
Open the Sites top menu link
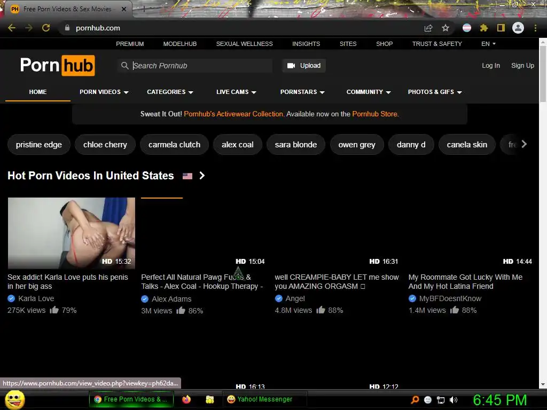(x=348, y=44)
